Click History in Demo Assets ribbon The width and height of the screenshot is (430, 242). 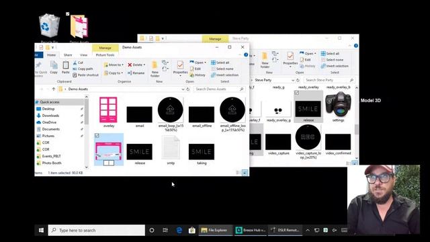click(198, 75)
